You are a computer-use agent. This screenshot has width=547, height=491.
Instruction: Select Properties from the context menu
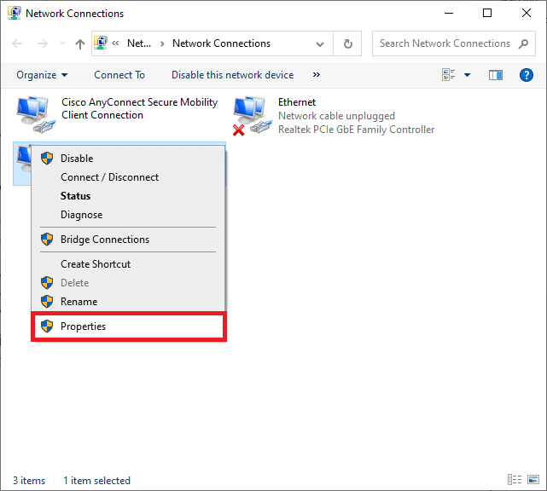83,326
